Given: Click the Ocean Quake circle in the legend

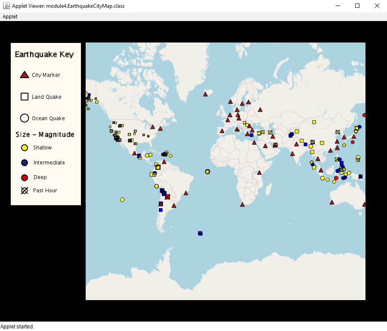Looking at the screenshot, I should coord(24,118).
